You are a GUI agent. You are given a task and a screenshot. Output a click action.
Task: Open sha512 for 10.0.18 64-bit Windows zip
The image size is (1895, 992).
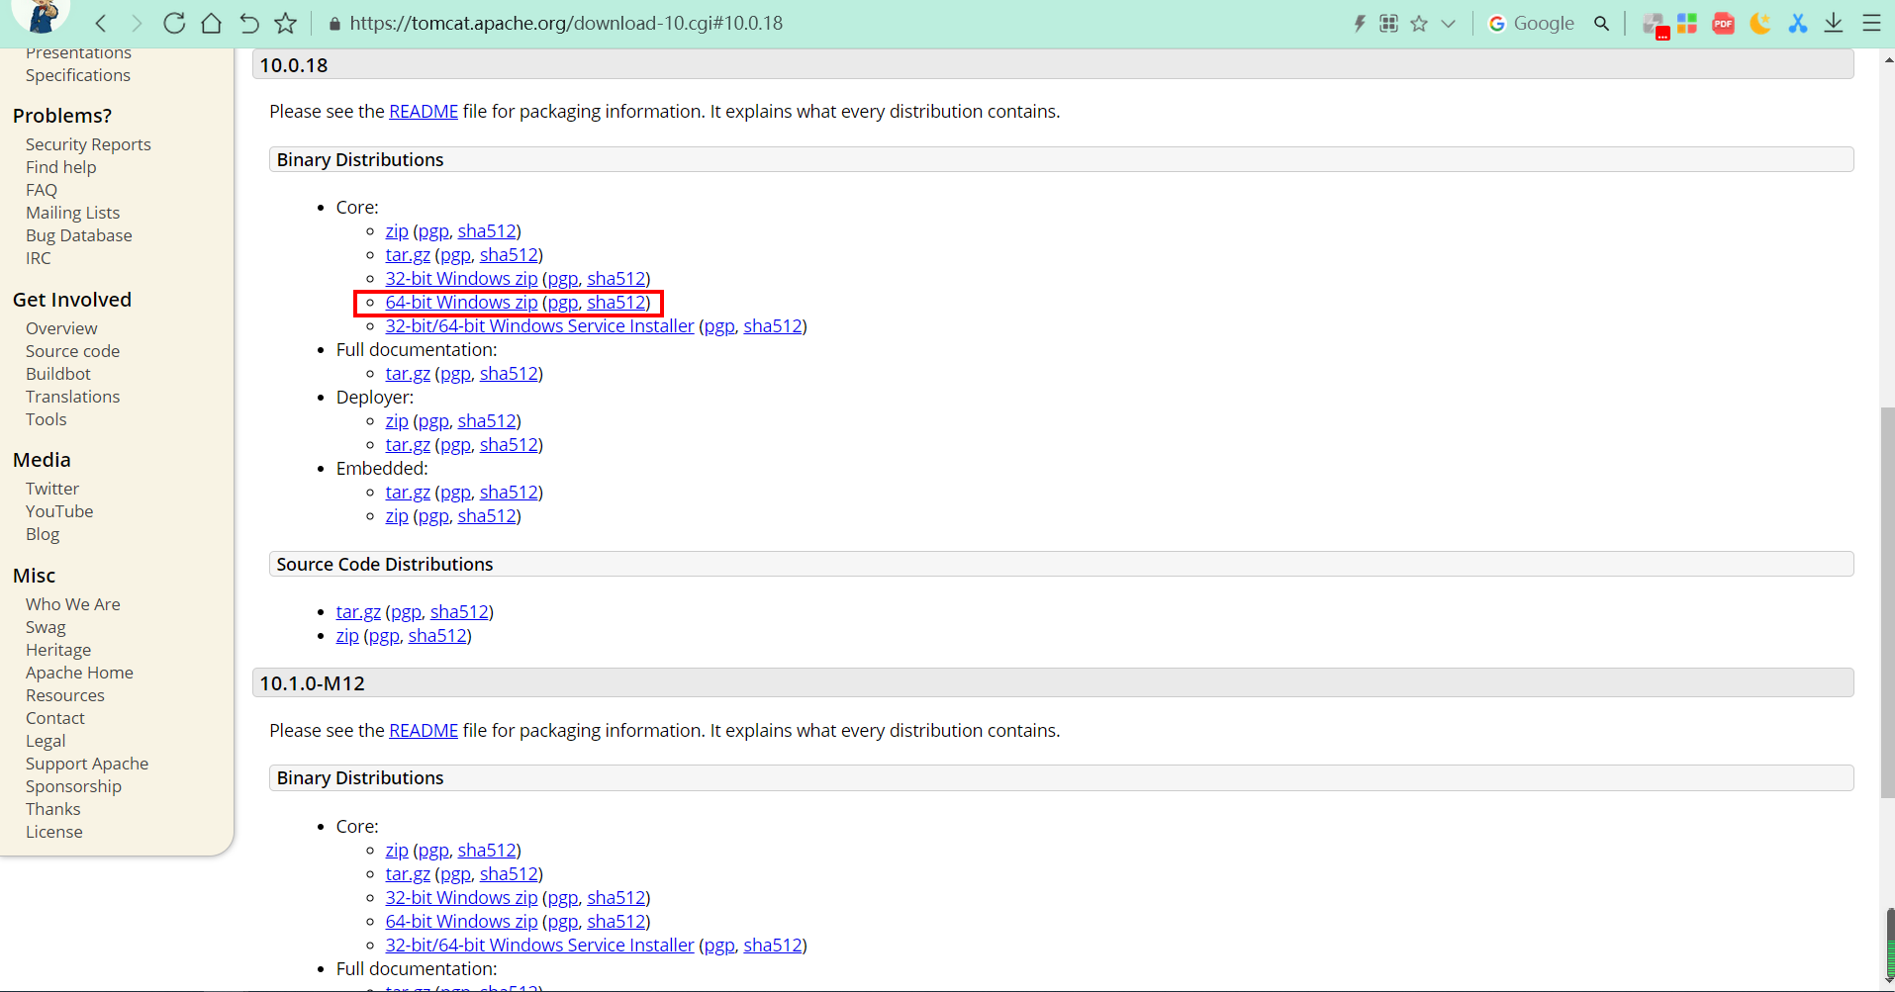(616, 303)
